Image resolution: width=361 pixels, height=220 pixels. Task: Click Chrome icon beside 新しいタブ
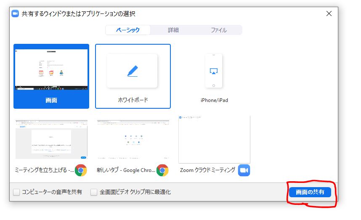162,170
